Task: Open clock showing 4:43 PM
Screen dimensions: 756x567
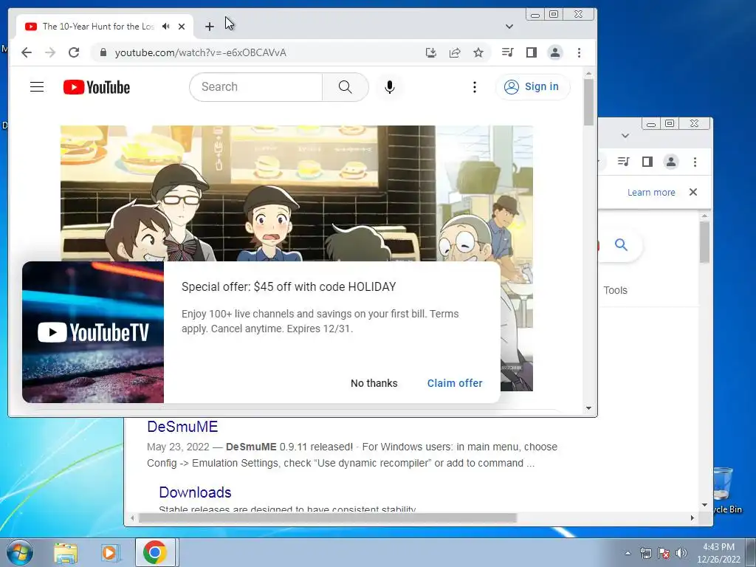Action: point(718,553)
